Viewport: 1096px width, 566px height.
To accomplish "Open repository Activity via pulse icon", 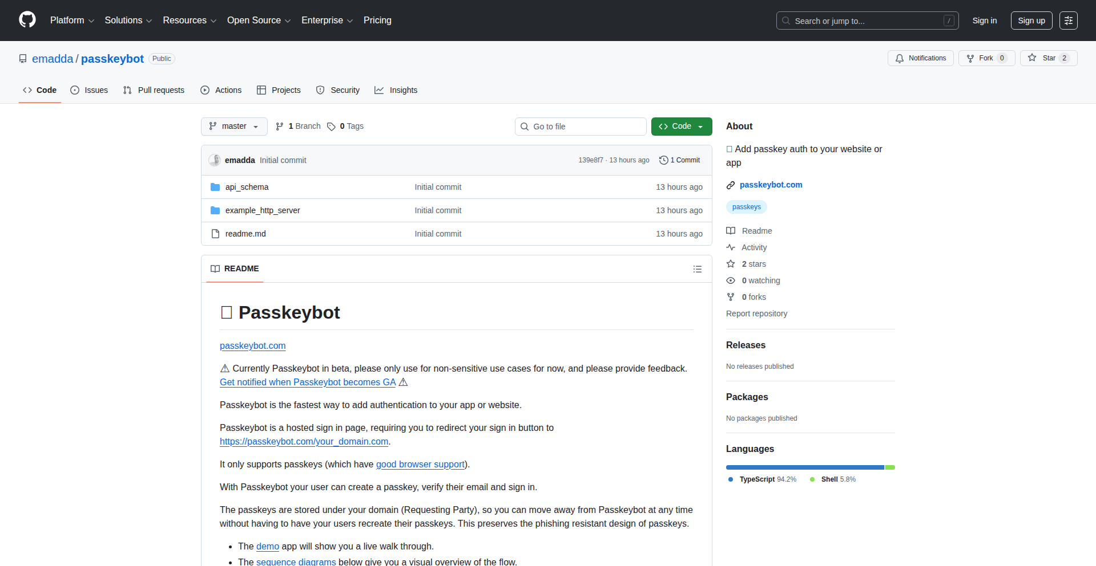I will pos(731,247).
